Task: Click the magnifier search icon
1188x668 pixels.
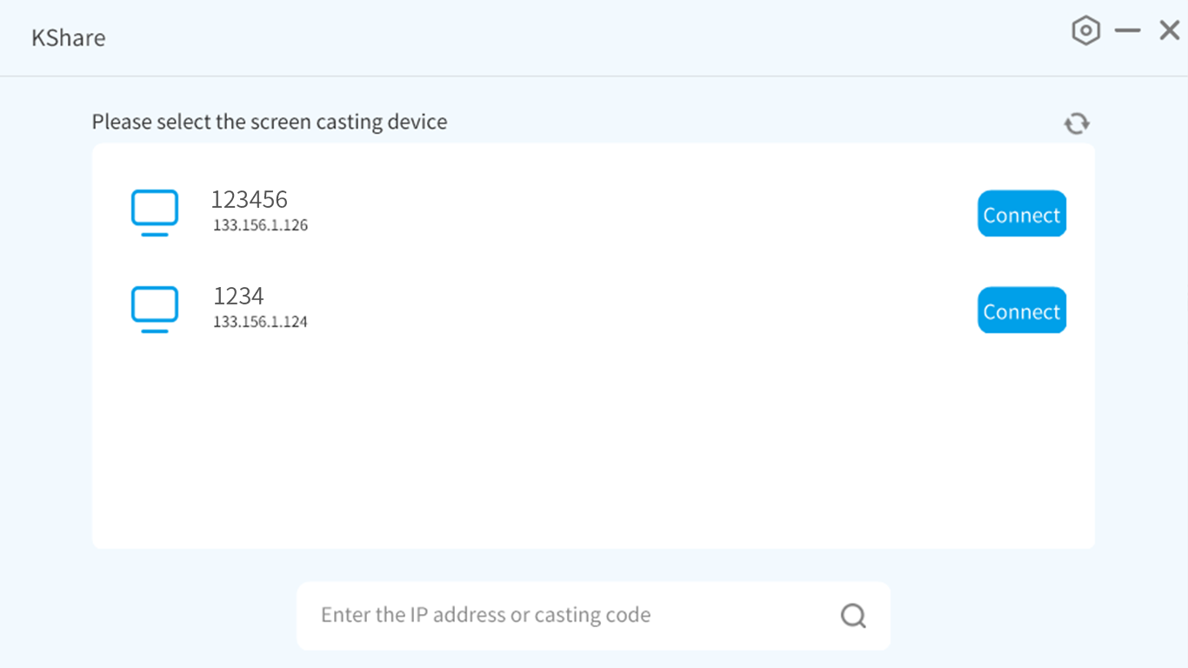Action: click(853, 616)
